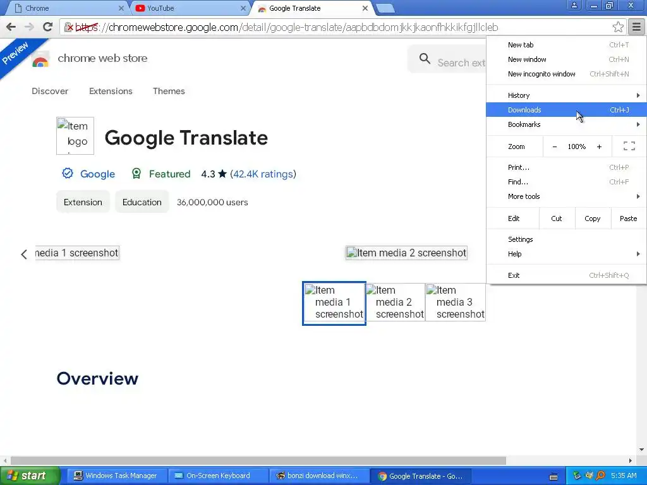Screen dimensions: 647x485
Task: Switch to On-Screen Keyboard in taskbar
Action: [218, 476]
